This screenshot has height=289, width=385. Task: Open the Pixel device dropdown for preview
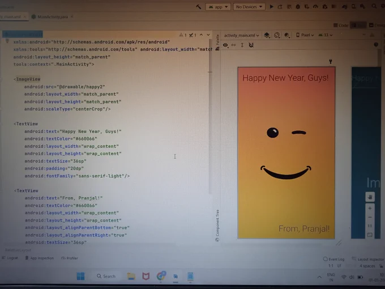click(305, 35)
